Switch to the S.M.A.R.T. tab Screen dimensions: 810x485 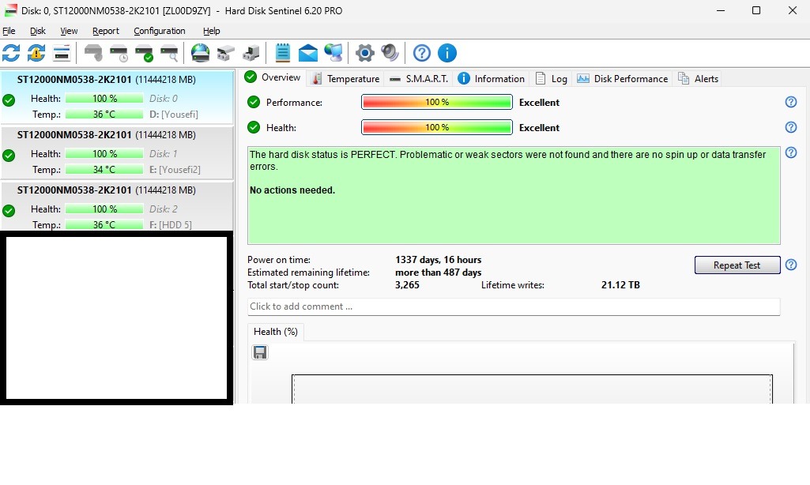coord(419,79)
